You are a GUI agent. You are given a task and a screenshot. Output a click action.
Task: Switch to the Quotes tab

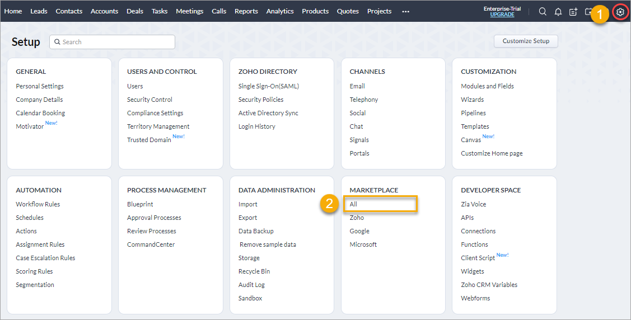348,11
